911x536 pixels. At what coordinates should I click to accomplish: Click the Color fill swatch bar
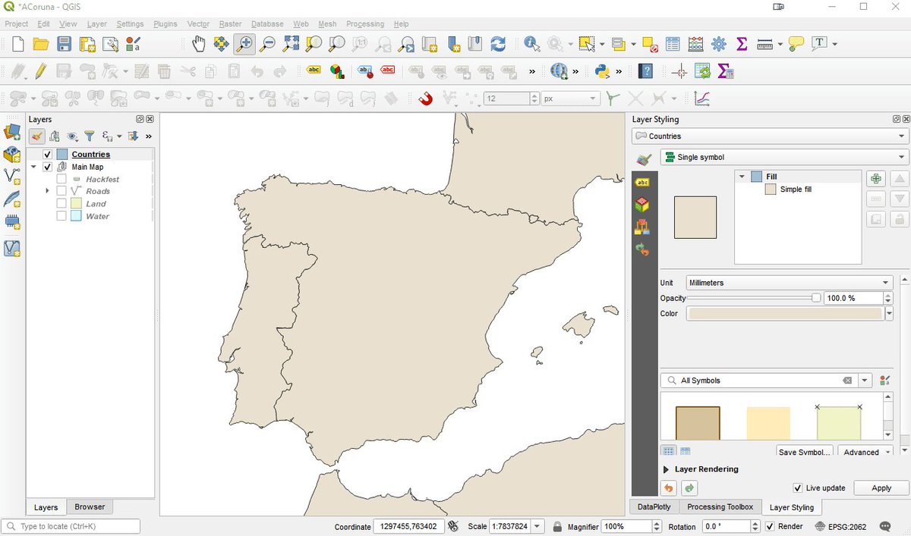[x=785, y=314]
